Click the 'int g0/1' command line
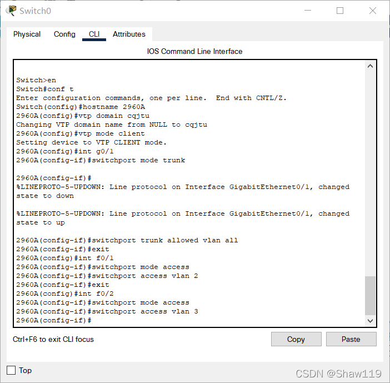 [65, 151]
